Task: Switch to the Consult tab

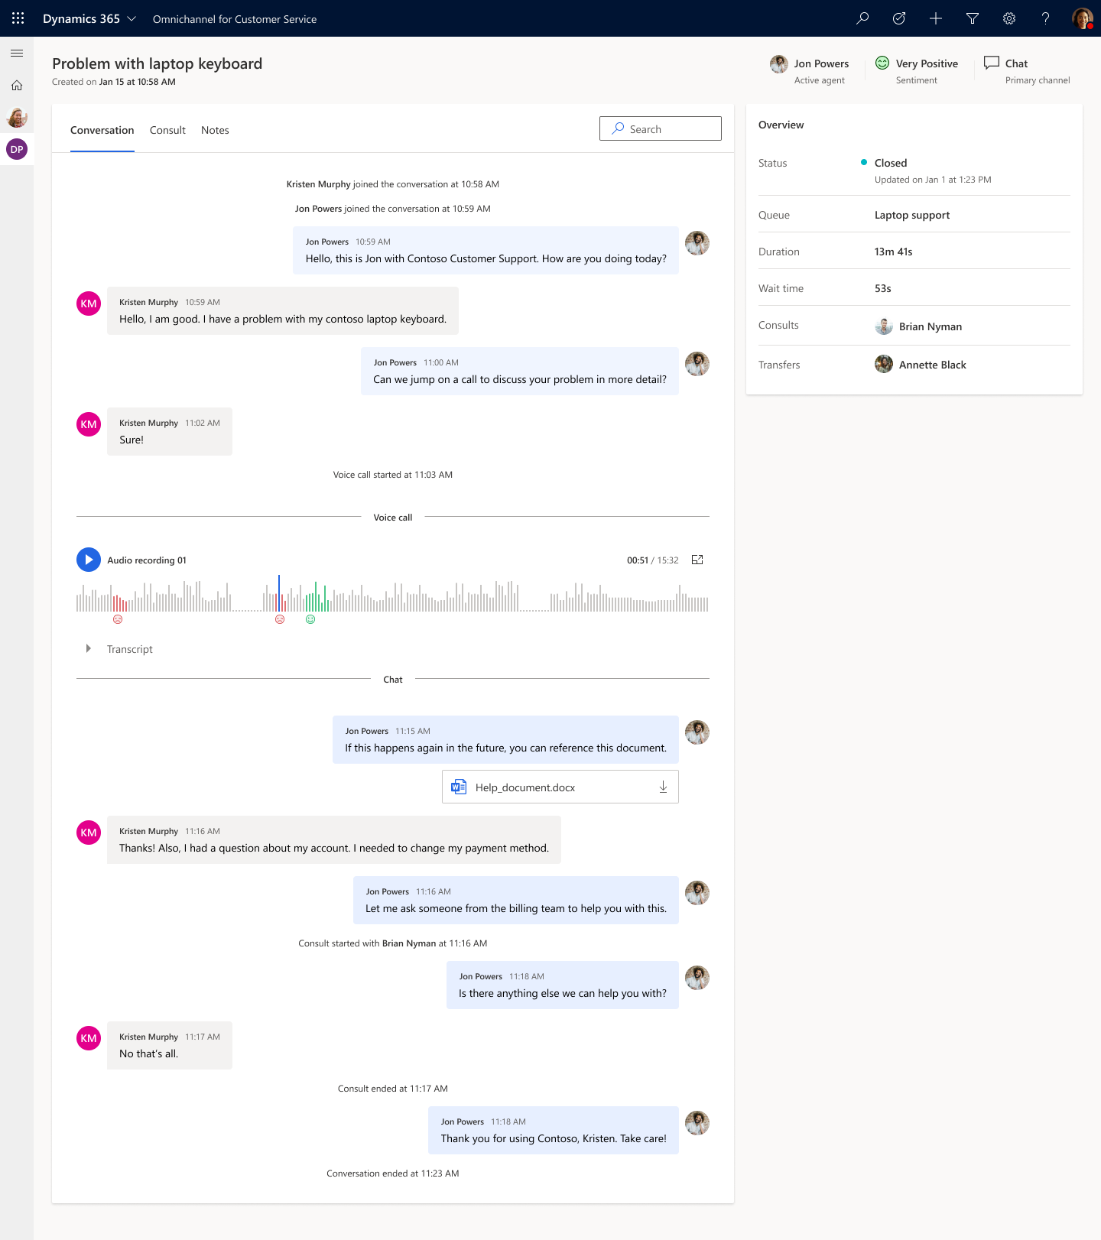Action: point(167,130)
